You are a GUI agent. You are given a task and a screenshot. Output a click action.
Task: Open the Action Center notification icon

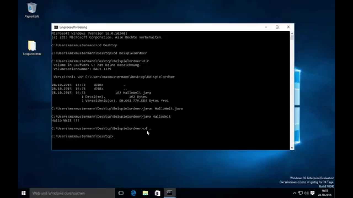313,193
